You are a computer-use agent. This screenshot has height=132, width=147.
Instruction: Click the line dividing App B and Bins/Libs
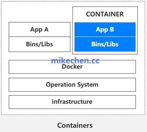coord(105,37)
